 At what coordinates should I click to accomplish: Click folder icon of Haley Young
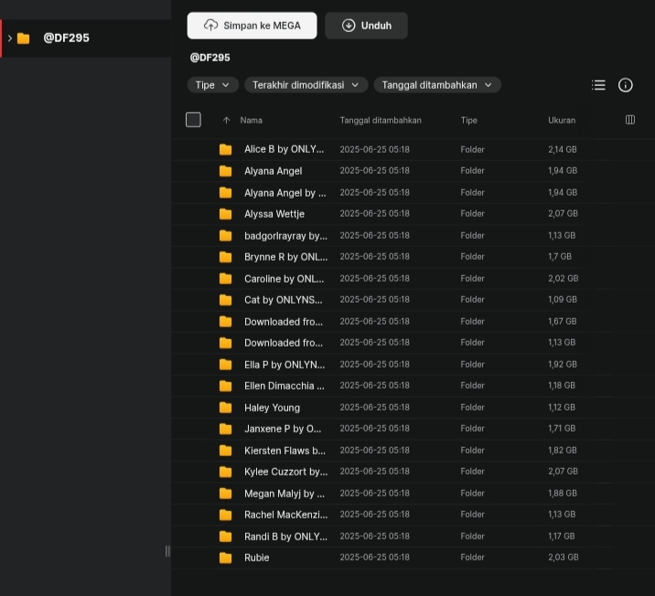point(226,408)
